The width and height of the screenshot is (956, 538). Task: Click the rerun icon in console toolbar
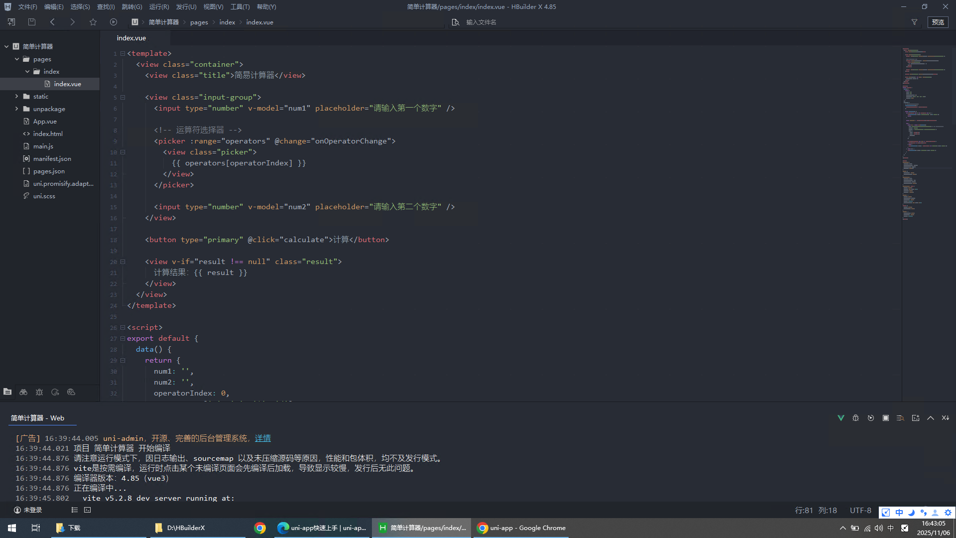tap(870, 418)
